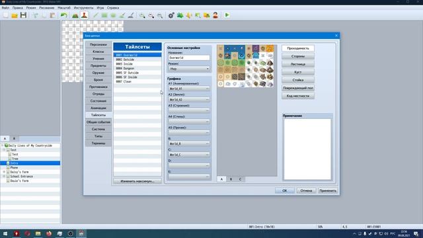This screenshot has height=238, width=423.
Task: Open the A1 (Анимированные) graphic selector
Action: pos(189,89)
